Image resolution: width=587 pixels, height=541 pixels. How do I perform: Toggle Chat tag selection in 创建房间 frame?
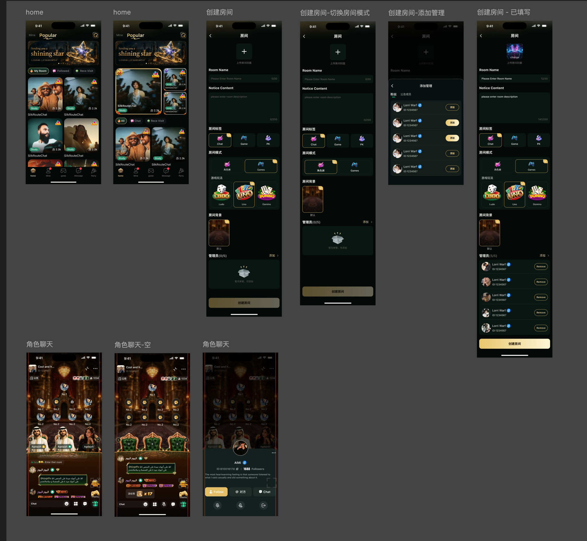[220, 140]
